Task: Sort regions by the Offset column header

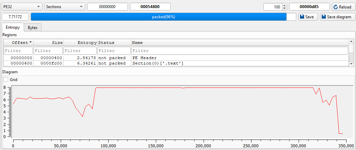Action: coord(18,43)
